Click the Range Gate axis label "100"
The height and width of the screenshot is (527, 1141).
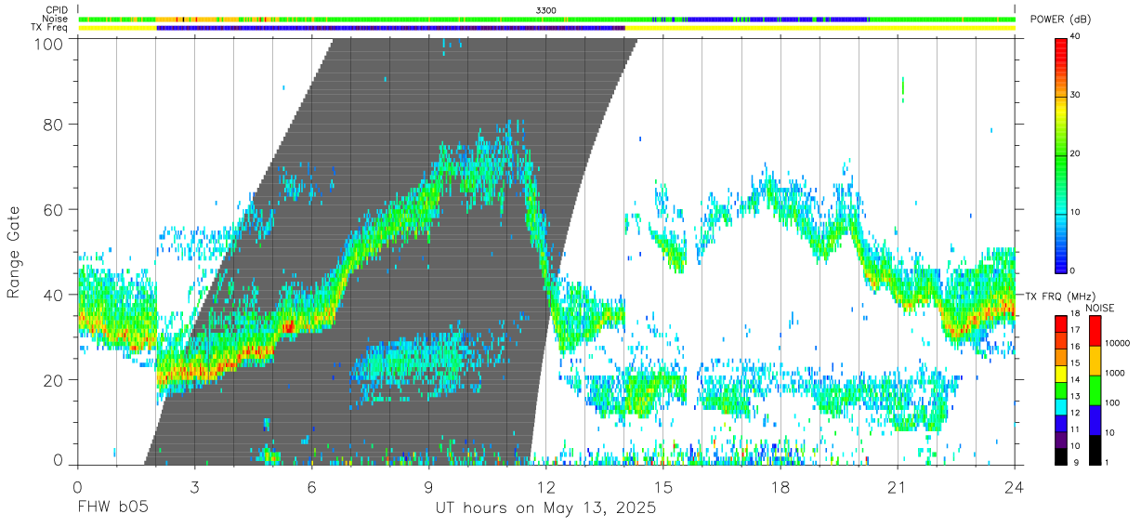coord(50,44)
